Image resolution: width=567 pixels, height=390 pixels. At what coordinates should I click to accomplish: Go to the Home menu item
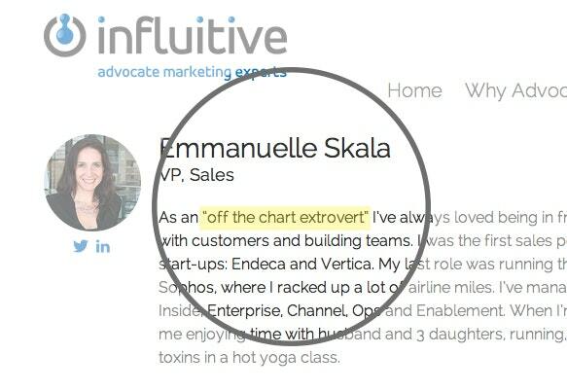pyautogui.click(x=414, y=90)
